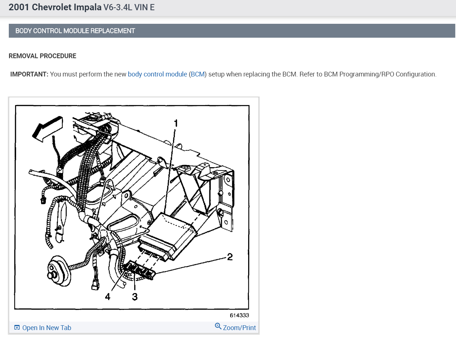Select the 'REMOVAL PROCEDURE' heading
Viewport: 456px width, 337px height.
coord(43,56)
